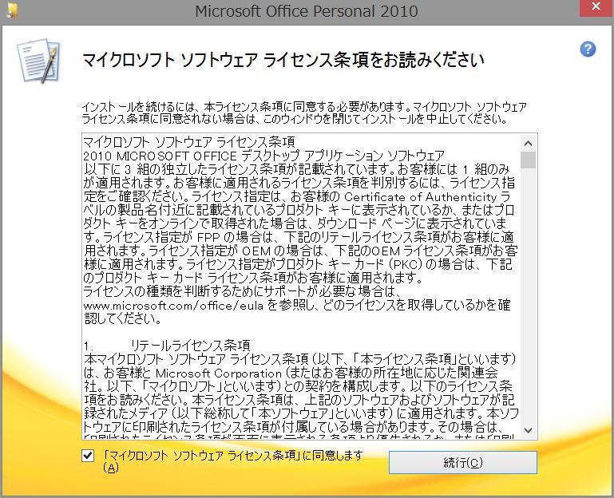Click the 続行(C) continue button
This screenshot has width=614, height=498.
tap(463, 462)
